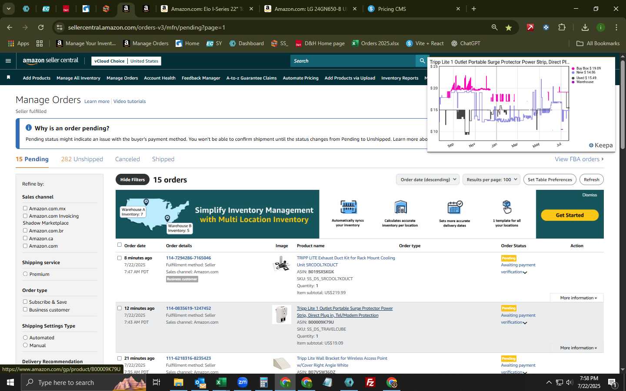Open Chrome three-dot menu
The height and width of the screenshot is (391, 626).
point(616,27)
